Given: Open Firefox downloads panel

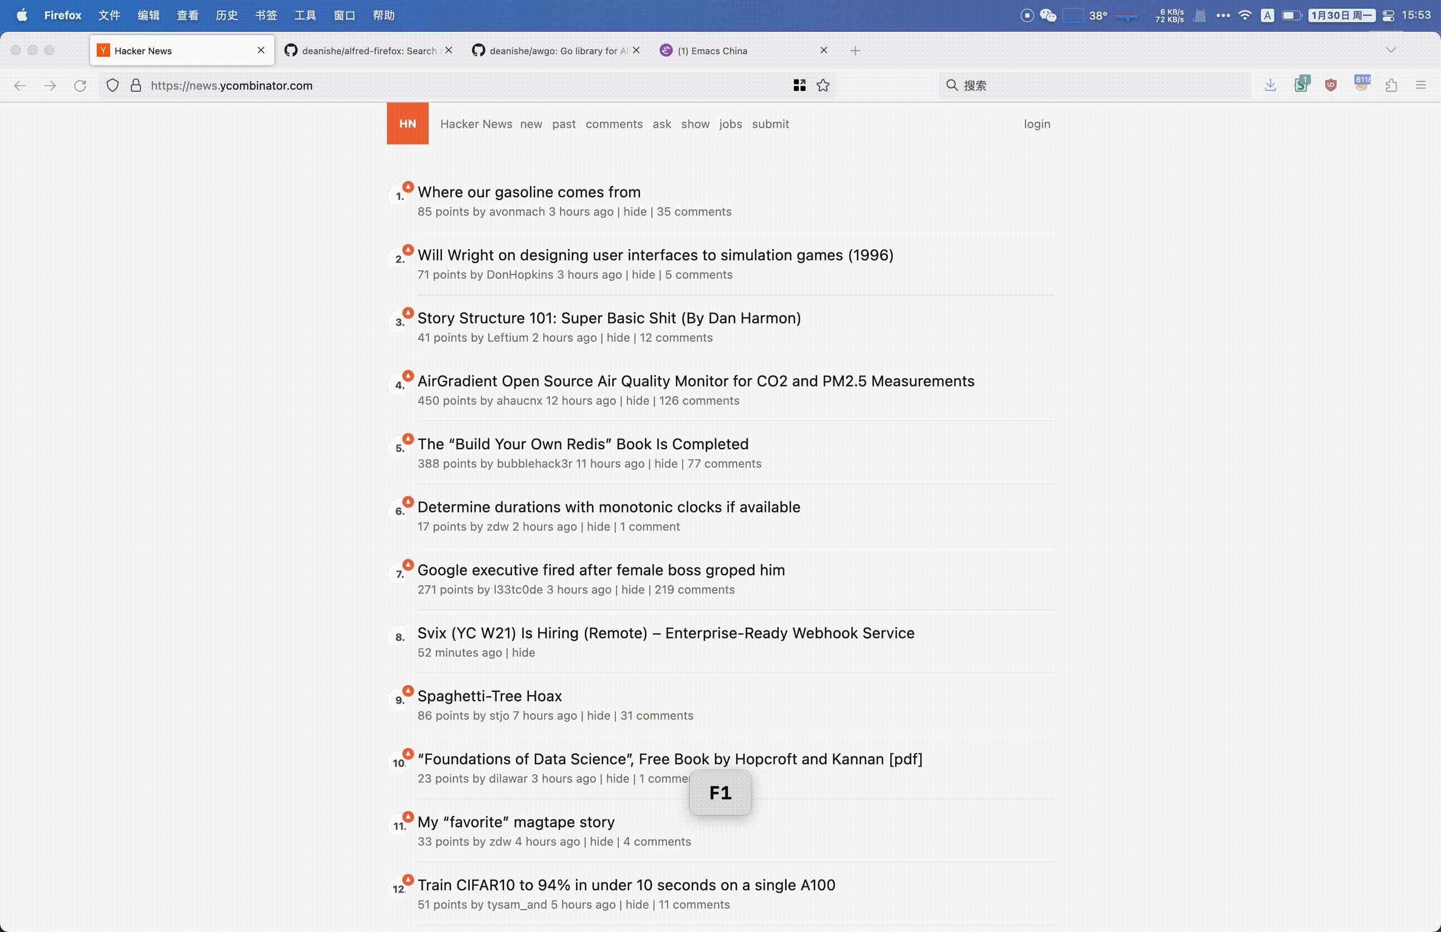Looking at the screenshot, I should coord(1270,85).
